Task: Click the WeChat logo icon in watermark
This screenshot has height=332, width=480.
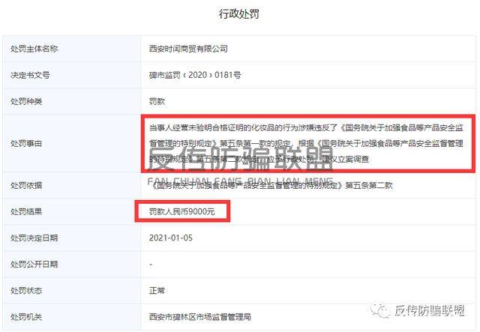Action: [380, 311]
